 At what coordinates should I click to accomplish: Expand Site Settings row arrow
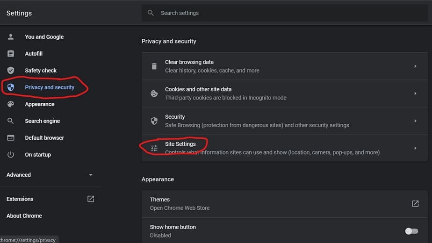(x=415, y=148)
